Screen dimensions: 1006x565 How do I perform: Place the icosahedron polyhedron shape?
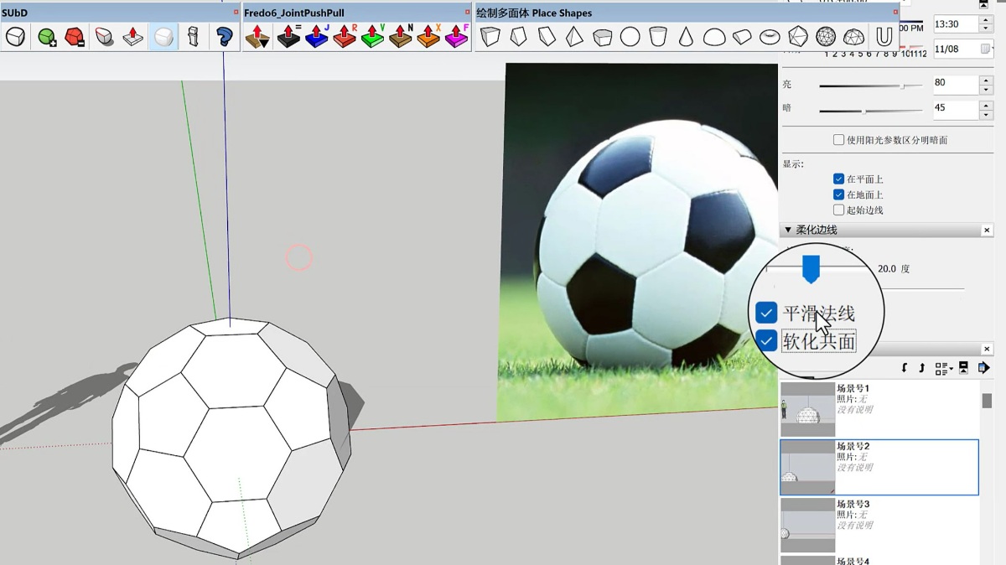point(798,37)
